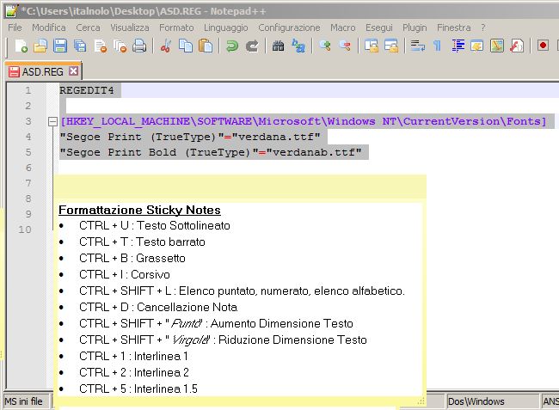Viewport: 559px width, 410px height.
Task: Open Find with the binoculars icon
Action: click(279, 46)
